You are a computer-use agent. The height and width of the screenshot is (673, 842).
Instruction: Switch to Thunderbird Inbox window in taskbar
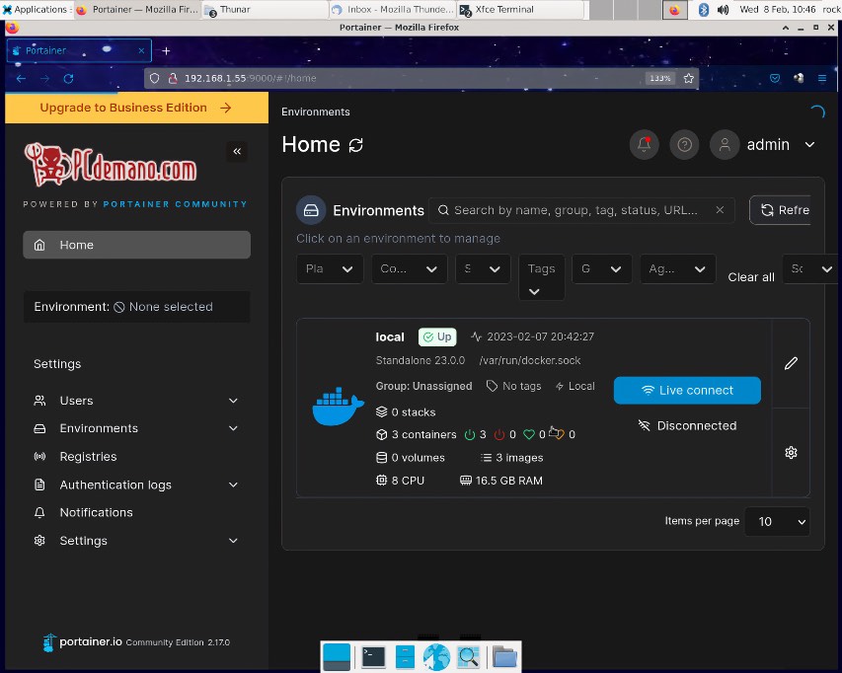click(393, 10)
